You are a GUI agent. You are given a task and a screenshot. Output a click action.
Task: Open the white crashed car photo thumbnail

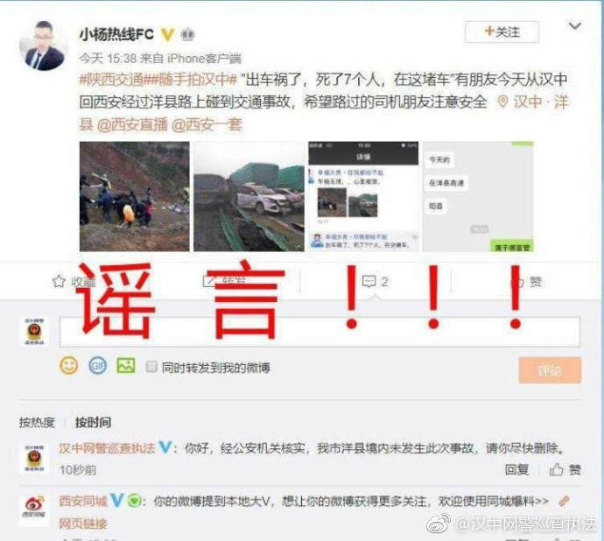tap(249, 196)
